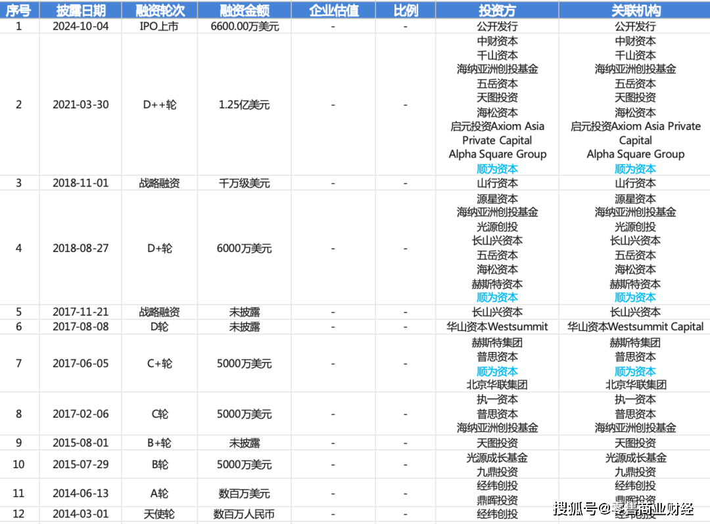
Task: Select the amount 1.25亿美元
Action: [244, 104]
